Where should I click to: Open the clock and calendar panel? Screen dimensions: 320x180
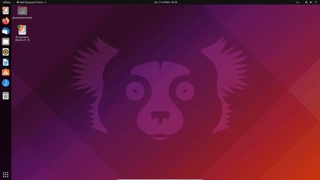[165, 2]
